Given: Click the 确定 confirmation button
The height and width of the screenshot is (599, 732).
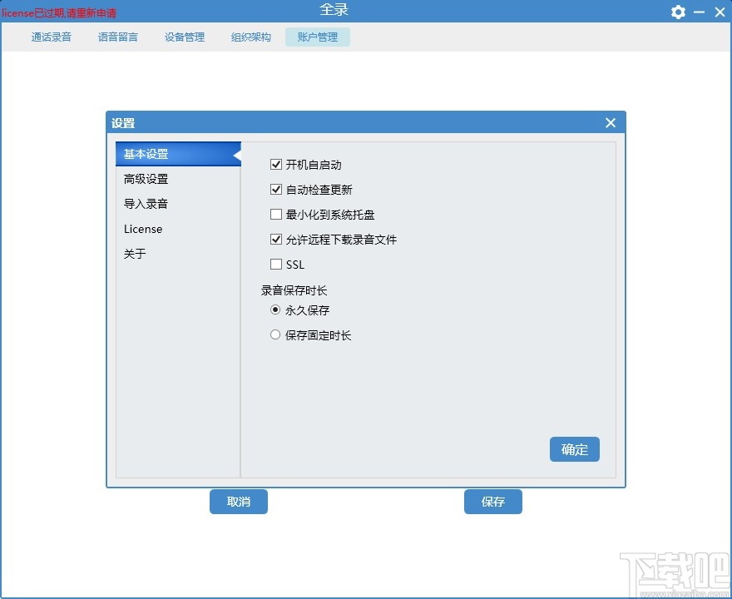Looking at the screenshot, I should pyautogui.click(x=574, y=449).
